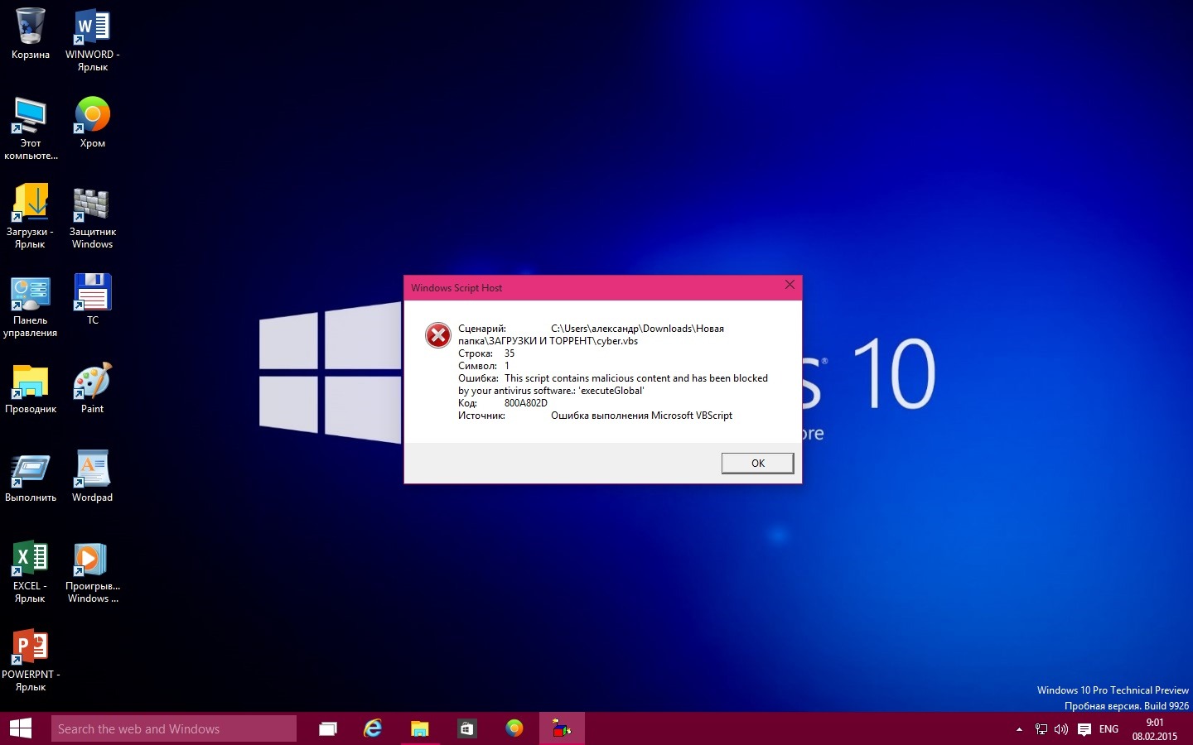Click 'Ошибка выполнения Microsoft VBScript' source text
Image resolution: width=1193 pixels, height=745 pixels.
641,416
